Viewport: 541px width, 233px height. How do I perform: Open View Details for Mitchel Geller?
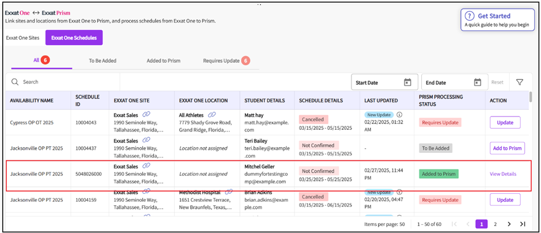tap(503, 174)
